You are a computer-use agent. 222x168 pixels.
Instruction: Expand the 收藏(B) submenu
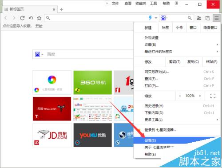point(177,44)
